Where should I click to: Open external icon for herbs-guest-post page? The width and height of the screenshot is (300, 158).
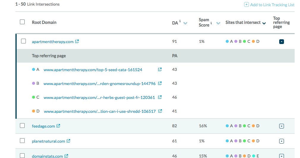(x=160, y=97)
